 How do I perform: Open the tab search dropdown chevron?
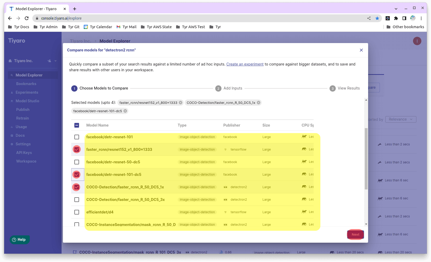396,9
